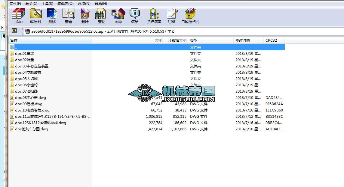The width and height of the screenshot is (344, 187).
Task: Click DWG icon of dpc.12SK1812减速机总成.dwg
Action: 12,123
